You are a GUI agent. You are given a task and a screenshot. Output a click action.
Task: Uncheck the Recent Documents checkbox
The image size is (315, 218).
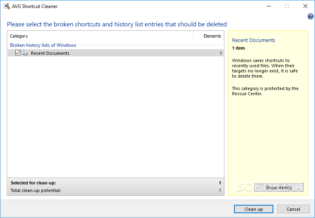coord(18,53)
